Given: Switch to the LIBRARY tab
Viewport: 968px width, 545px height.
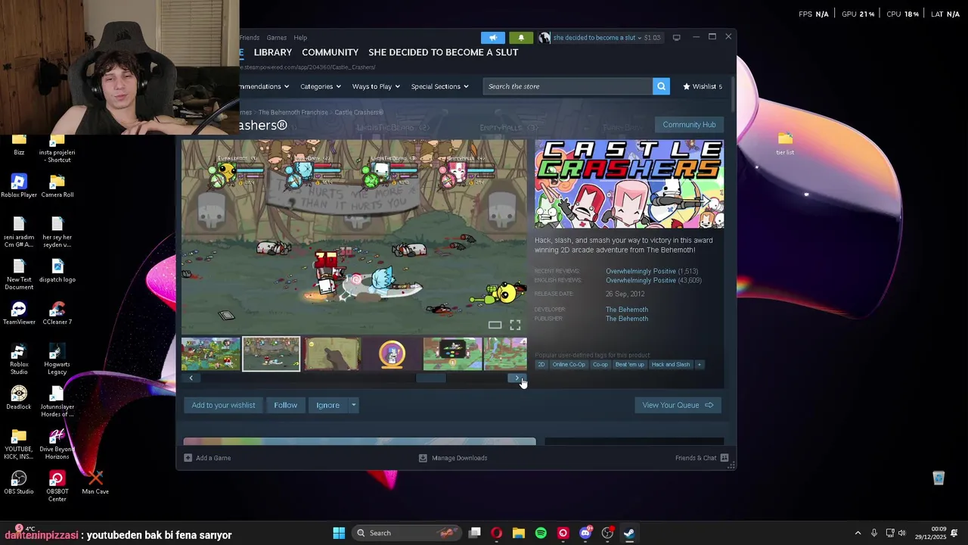Looking at the screenshot, I should pyautogui.click(x=273, y=52).
